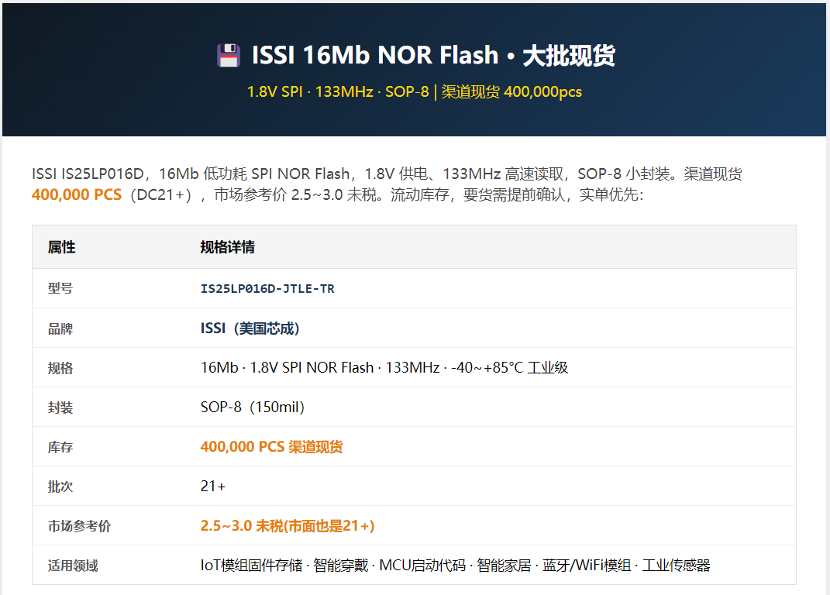This screenshot has width=830, height=595.
Task: Click the orange '400,000 PCS' in intro paragraph
Action: (x=77, y=194)
